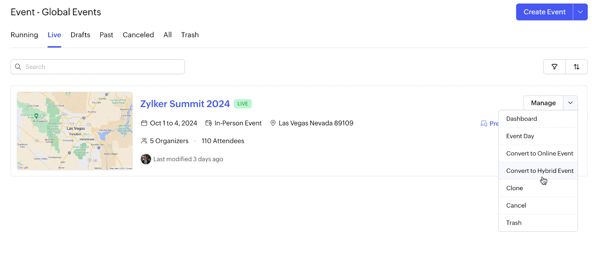
Task: Click the sort icon next to the filter
Action: click(x=576, y=67)
